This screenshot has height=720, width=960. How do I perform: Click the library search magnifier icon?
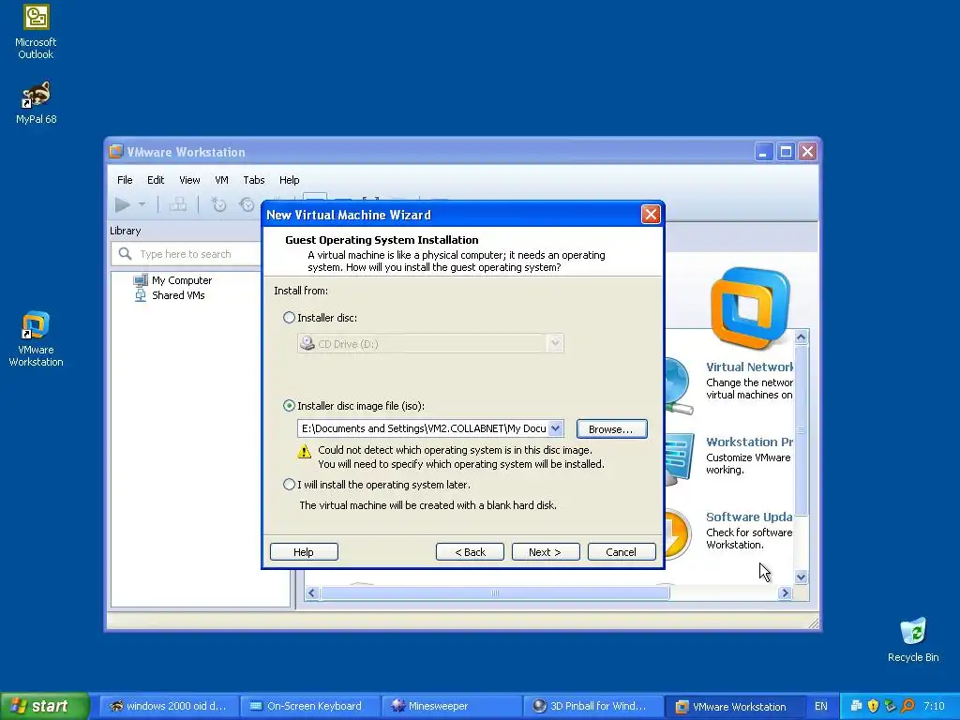[125, 253]
